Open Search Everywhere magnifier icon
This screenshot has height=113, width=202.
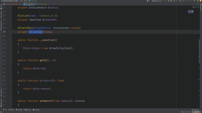pyautogui.click(x=198, y=1)
